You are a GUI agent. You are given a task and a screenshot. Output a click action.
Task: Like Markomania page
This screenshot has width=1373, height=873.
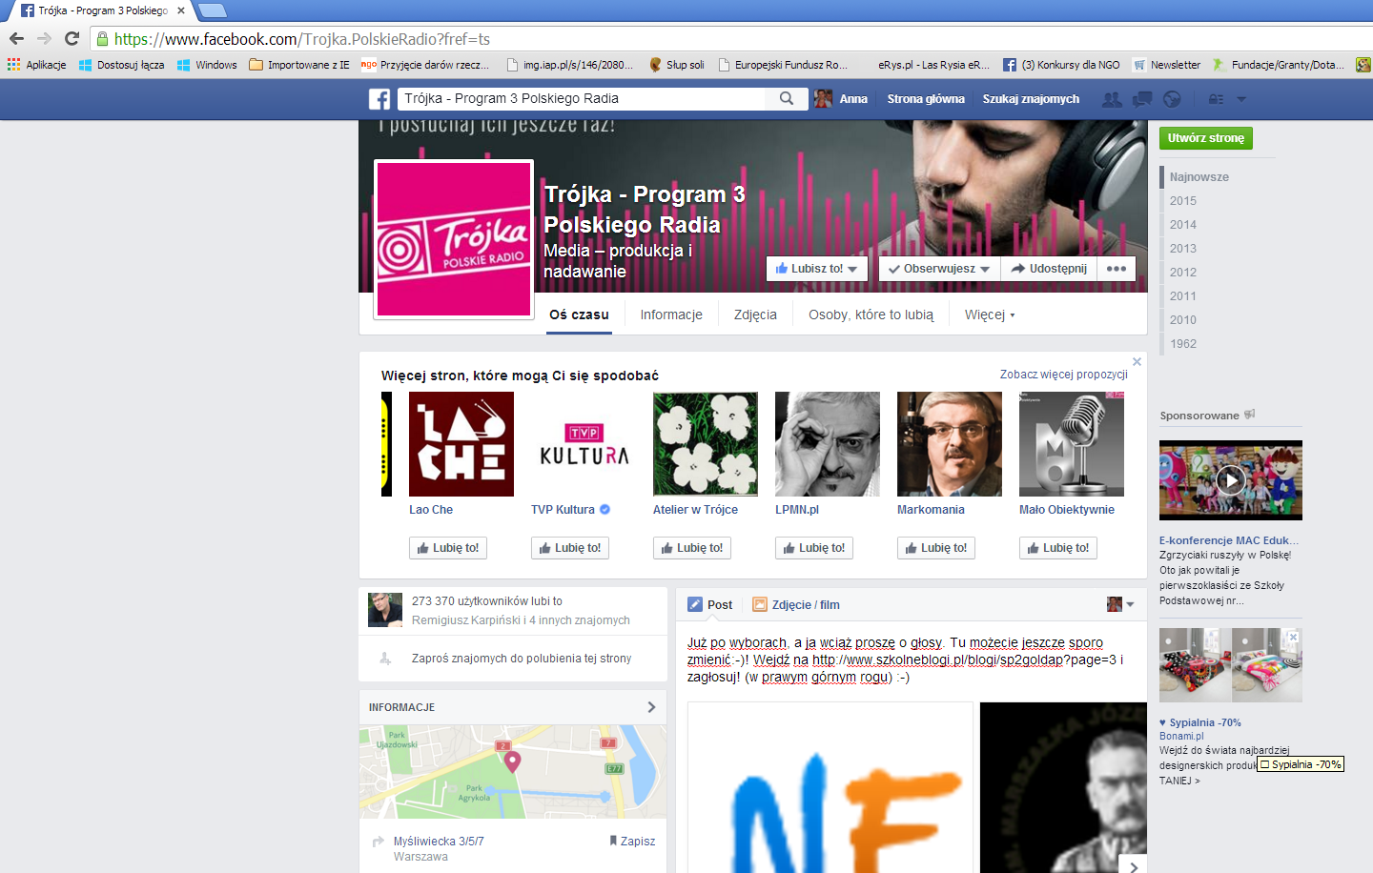click(x=936, y=548)
